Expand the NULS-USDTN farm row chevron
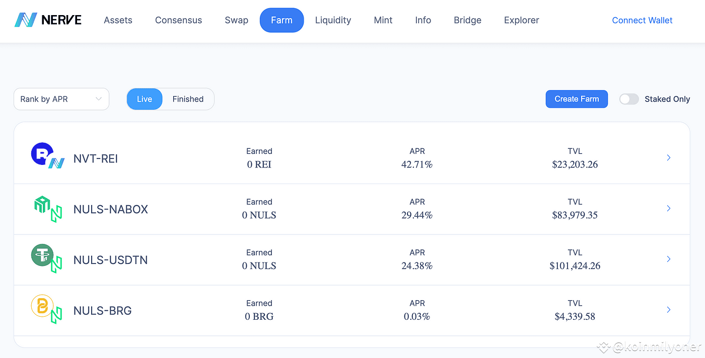 (x=668, y=259)
